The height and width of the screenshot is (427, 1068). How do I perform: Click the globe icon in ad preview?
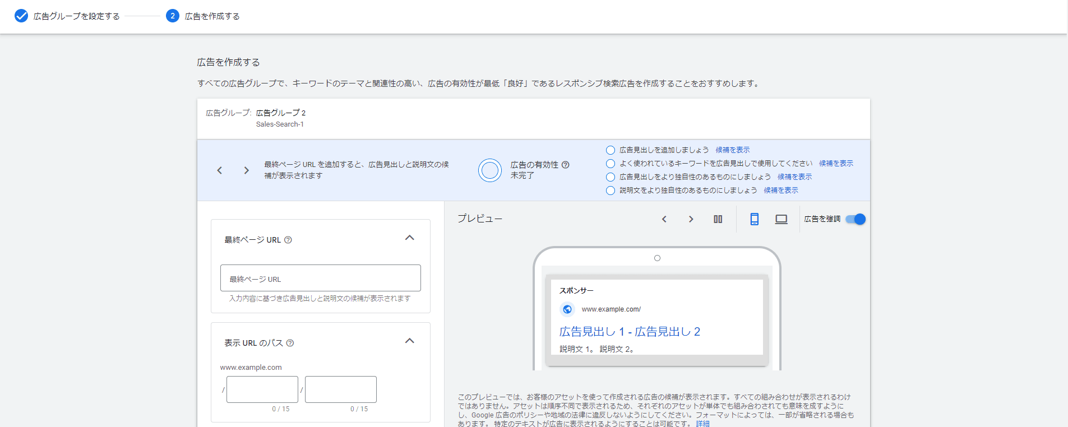point(567,309)
